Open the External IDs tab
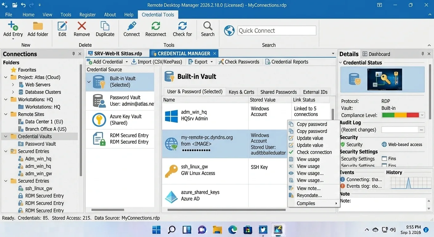Image resolution: width=434 pixels, height=237 pixels. pyautogui.click(x=315, y=92)
